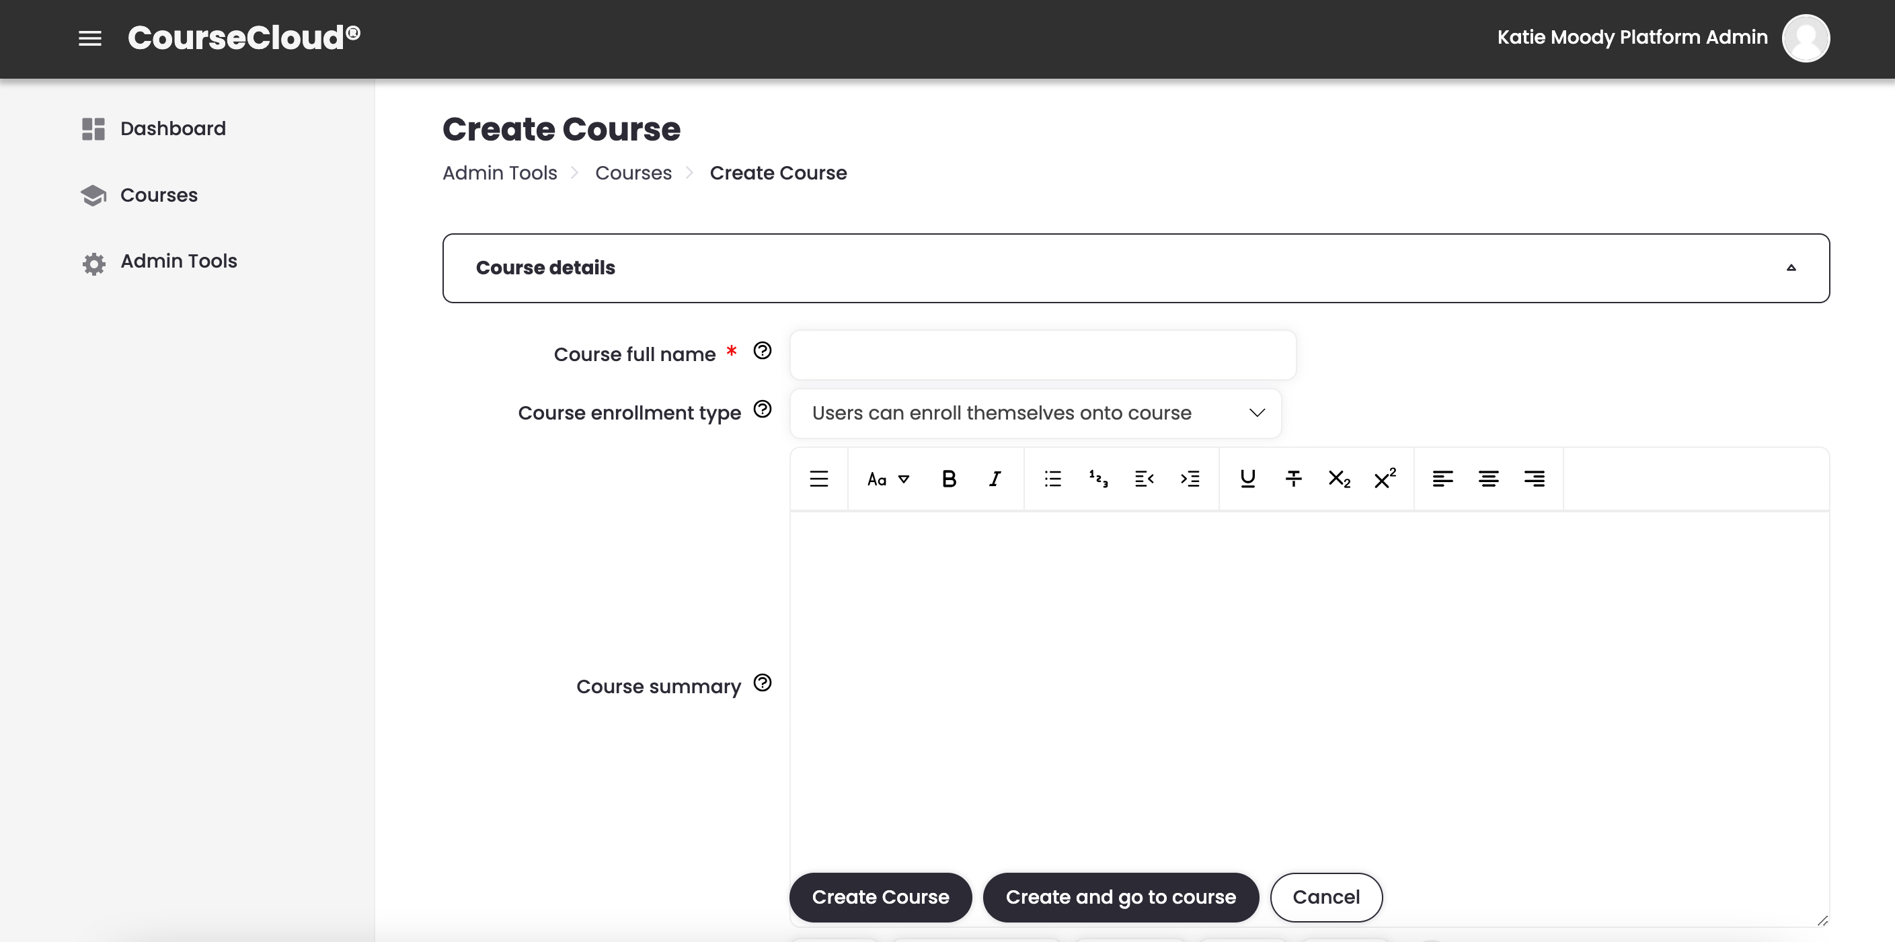Viewport: 1895px width, 942px height.
Task: Click Create and go to course
Action: 1120,897
